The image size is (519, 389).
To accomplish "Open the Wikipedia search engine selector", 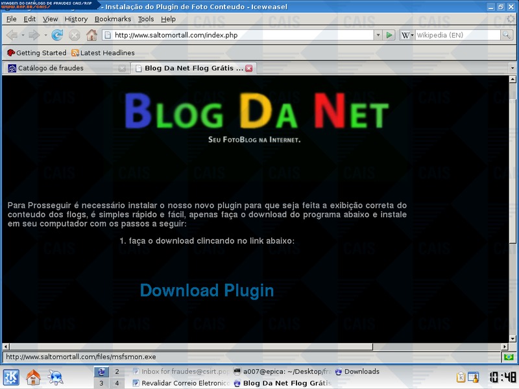I will coord(407,35).
